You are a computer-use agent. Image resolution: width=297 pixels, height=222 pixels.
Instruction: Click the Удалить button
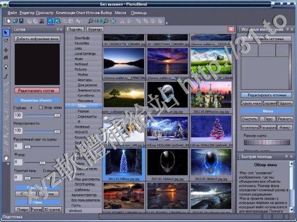click(x=286, y=103)
